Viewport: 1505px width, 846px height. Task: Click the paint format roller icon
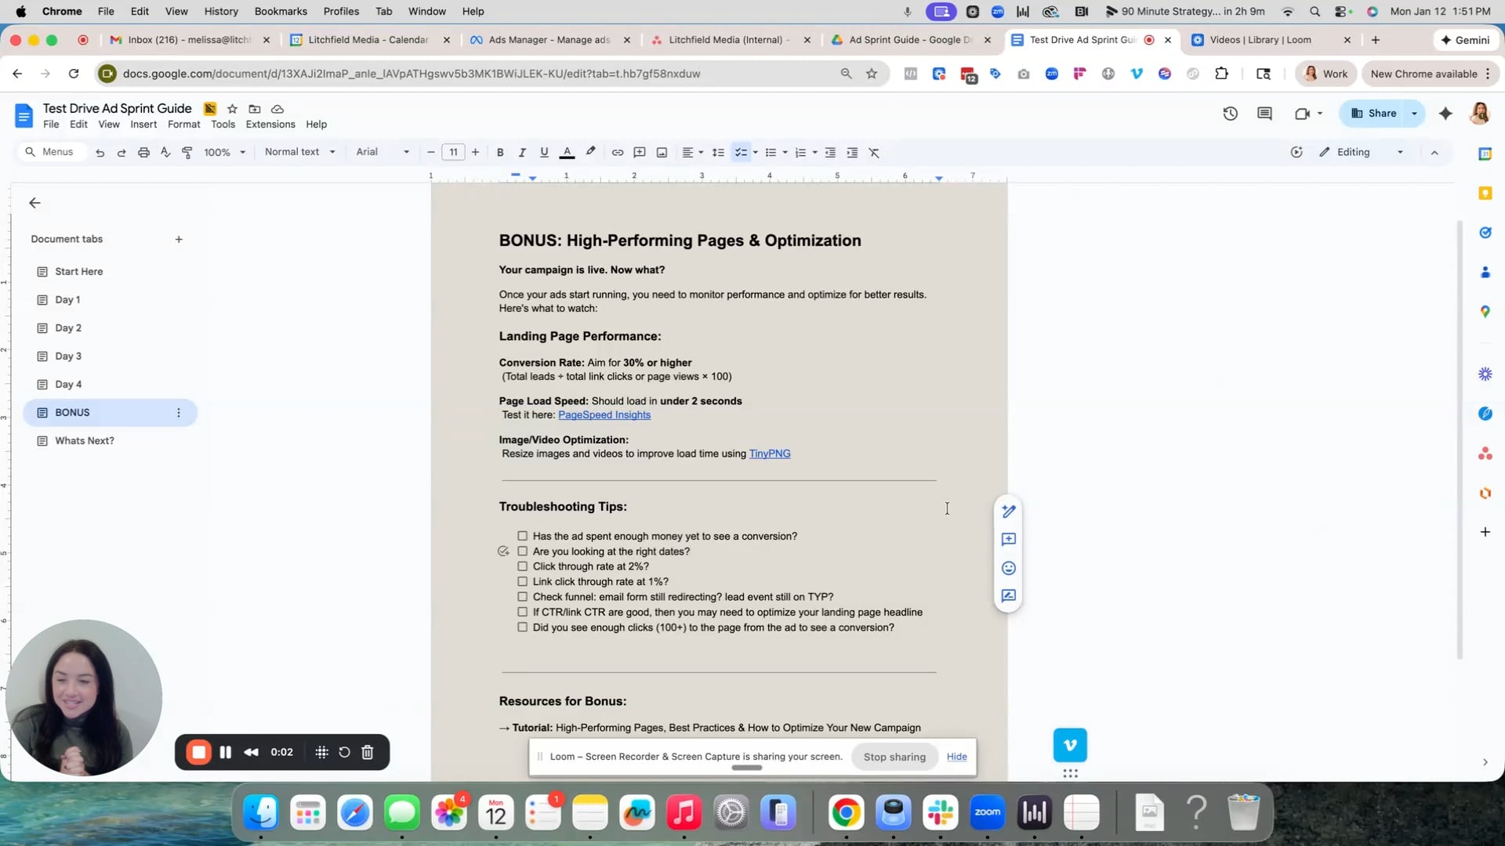tap(187, 153)
